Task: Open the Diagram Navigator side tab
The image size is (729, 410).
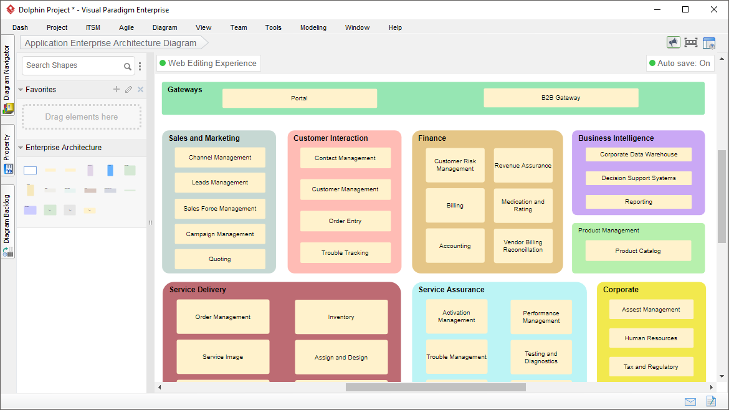Action: coord(7,76)
